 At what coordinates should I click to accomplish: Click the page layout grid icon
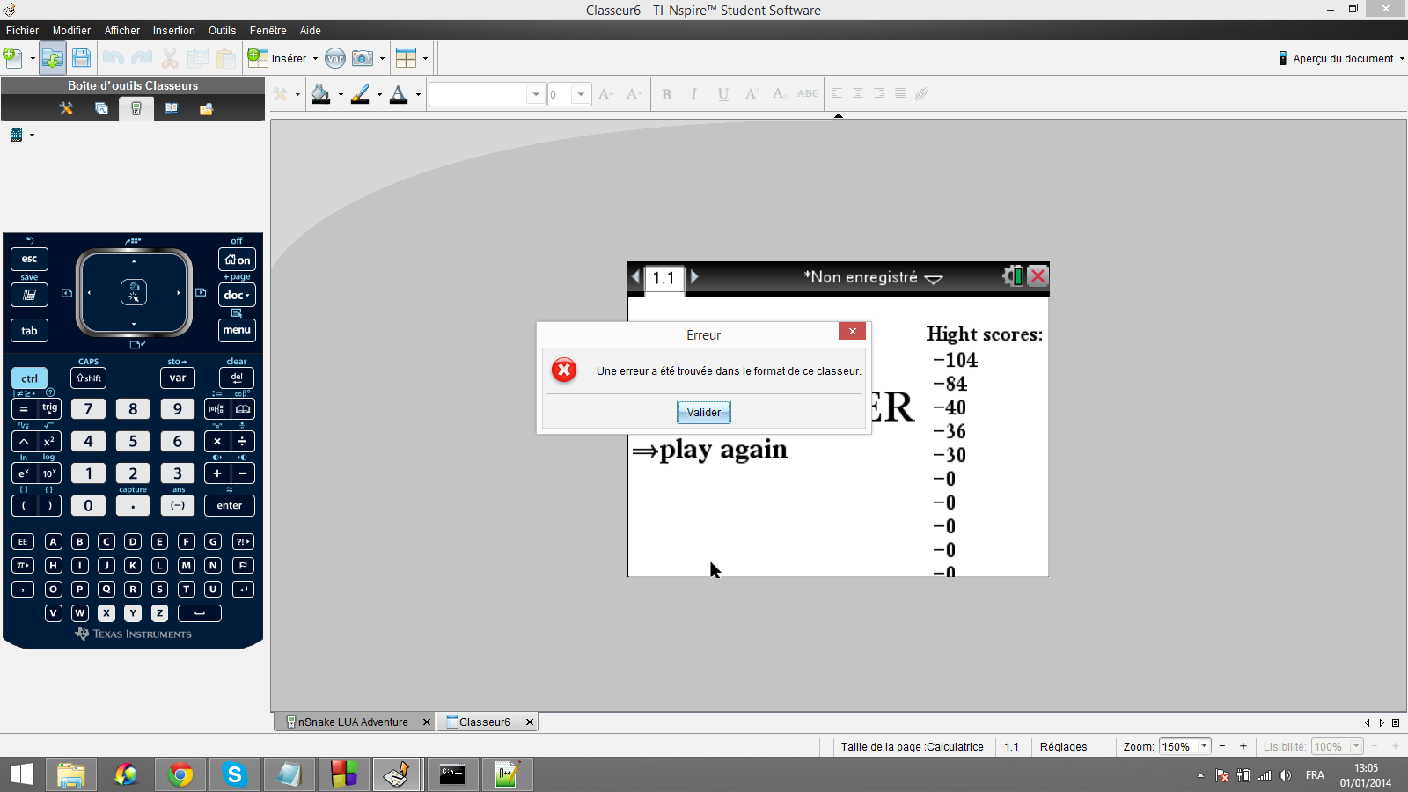click(406, 58)
